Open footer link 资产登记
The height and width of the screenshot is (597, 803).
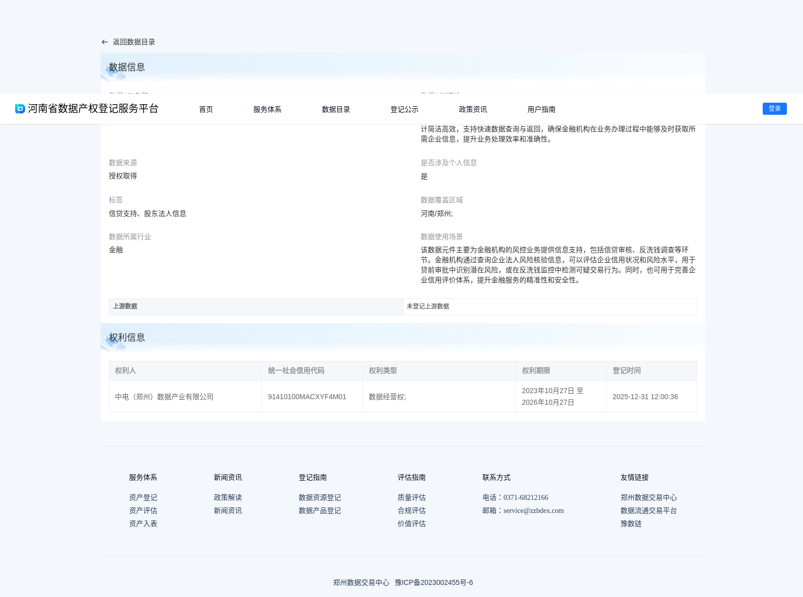click(x=143, y=497)
